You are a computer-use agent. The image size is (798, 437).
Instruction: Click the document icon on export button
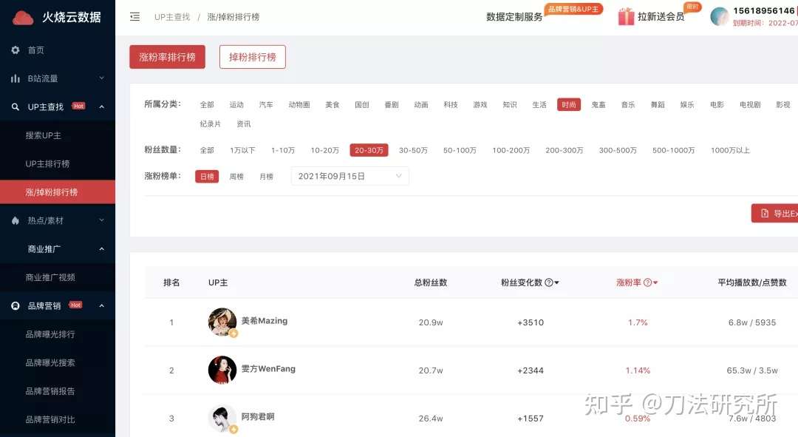point(765,214)
